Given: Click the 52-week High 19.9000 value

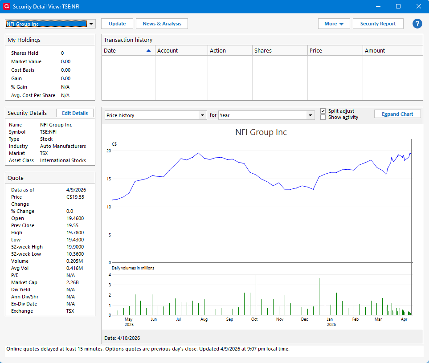Looking at the screenshot, I should click(75, 247).
